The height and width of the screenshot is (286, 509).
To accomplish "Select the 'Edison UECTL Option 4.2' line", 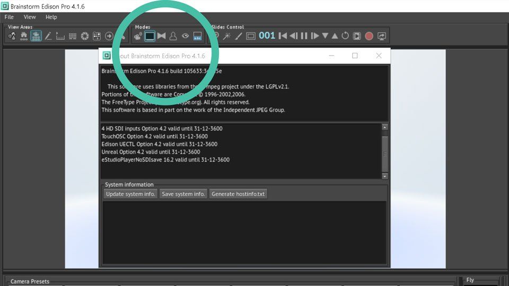I will click(160, 144).
